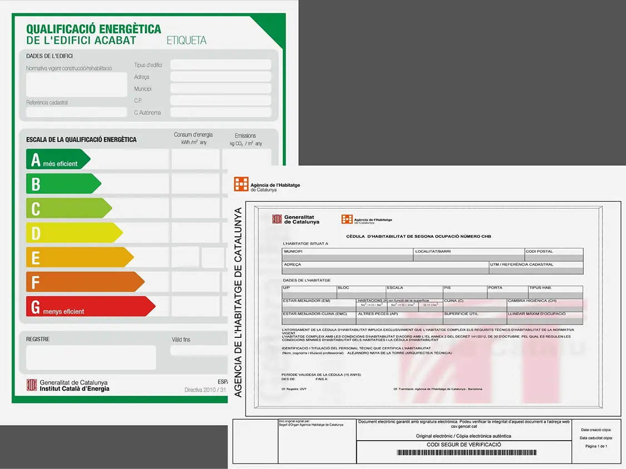The height and width of the screenshot is (469, 626).
Task: Select the dark orange F rating arrow
Action: pyautogui.click(x=85, y=282)
